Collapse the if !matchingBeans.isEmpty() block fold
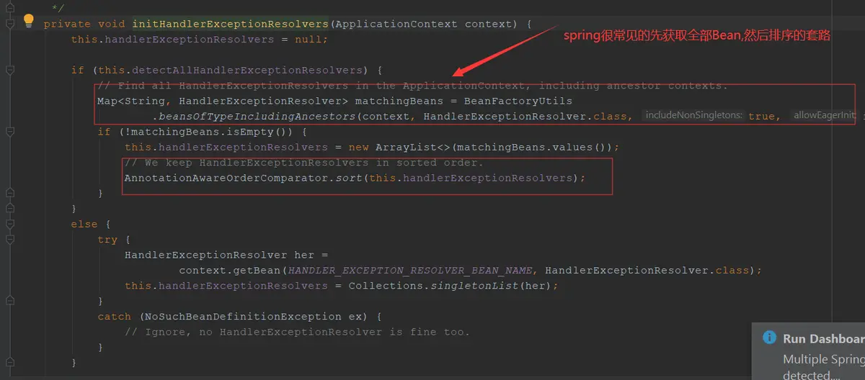 [x=9, y=132]
